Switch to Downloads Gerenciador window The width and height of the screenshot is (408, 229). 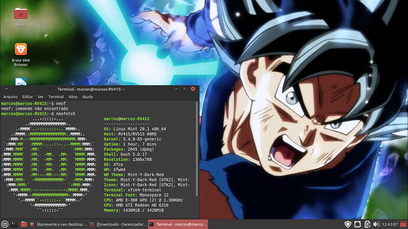118,224
